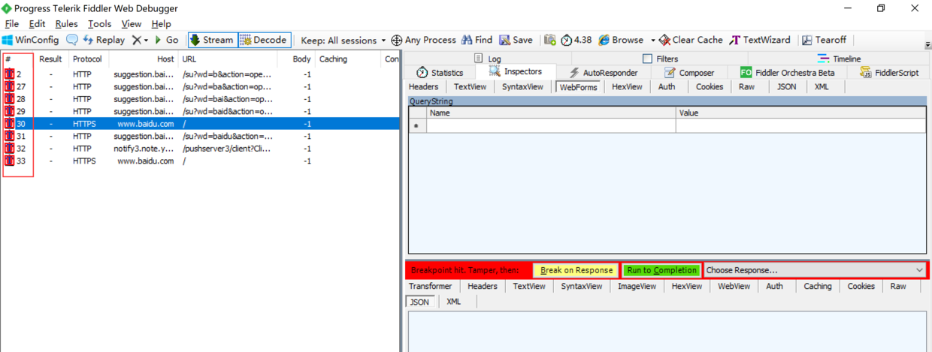Save sessions with Save icon
The width and height of the screenshot is (932, 352).
tap(516, 40)
